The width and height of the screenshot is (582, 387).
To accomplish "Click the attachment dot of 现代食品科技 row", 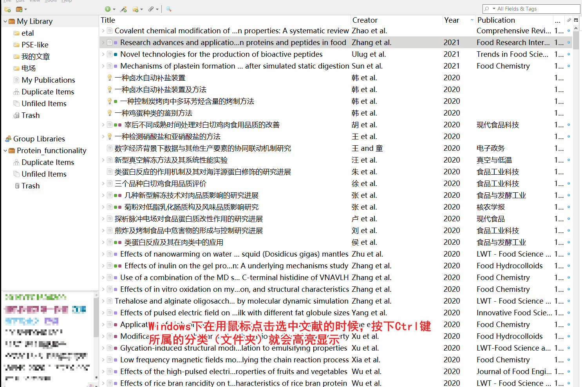I will tap(569, 125).
